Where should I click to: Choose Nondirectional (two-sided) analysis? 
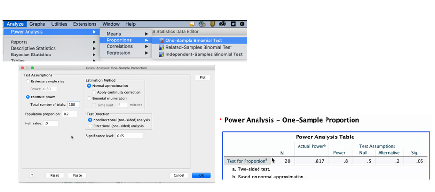click(90, 120)
